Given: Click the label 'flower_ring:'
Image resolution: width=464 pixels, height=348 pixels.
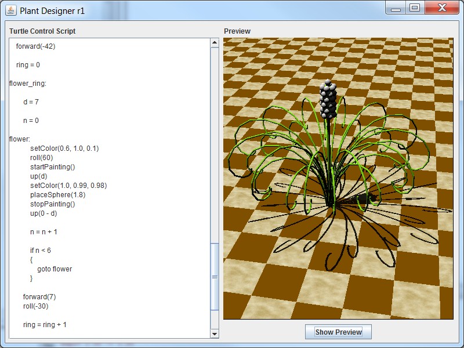Looking at the screenshot, I should click(28, 84).
